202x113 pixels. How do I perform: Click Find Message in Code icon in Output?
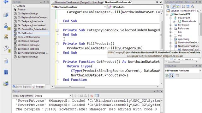[x=75, y=96]
